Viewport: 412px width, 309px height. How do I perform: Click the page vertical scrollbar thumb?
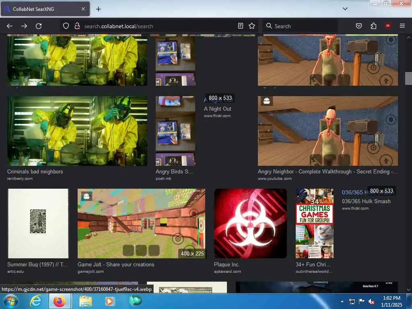(408, 78)
